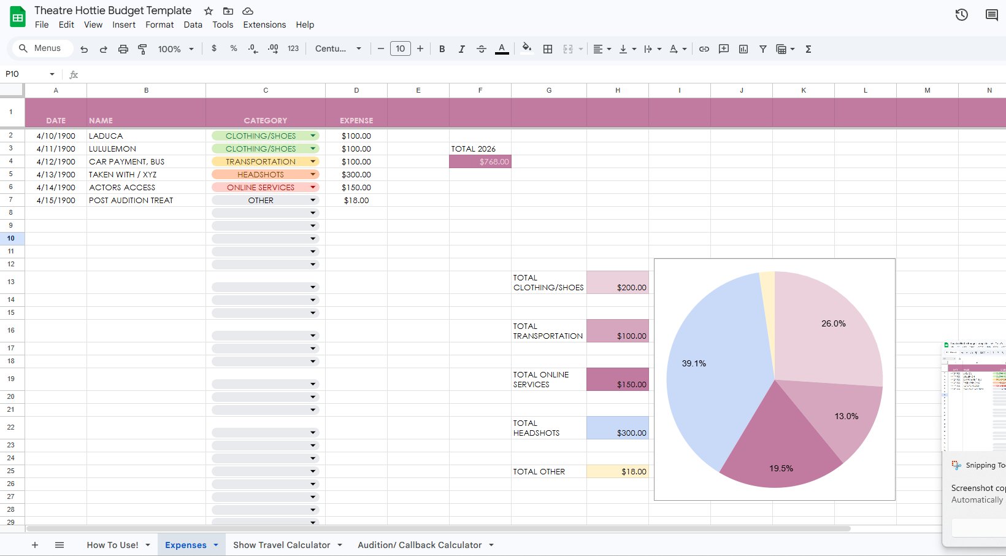Redo the last action

[x=104, y=48]
